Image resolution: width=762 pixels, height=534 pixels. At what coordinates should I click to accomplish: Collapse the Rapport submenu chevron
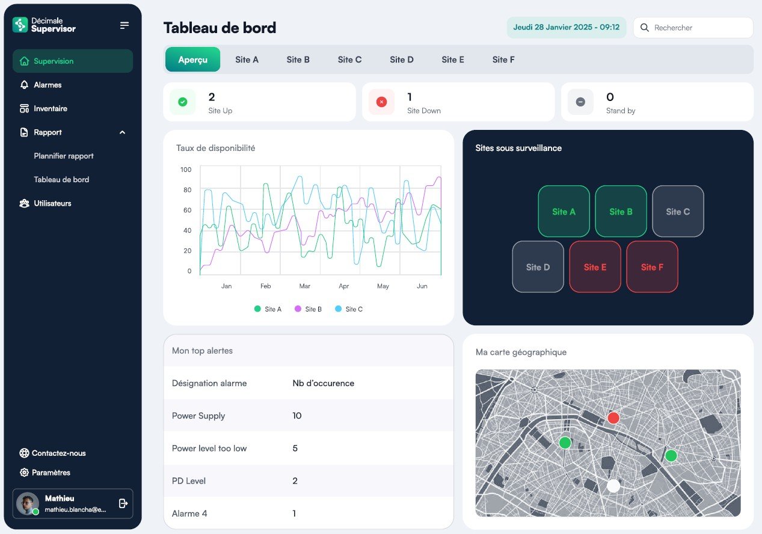point(123,132)
